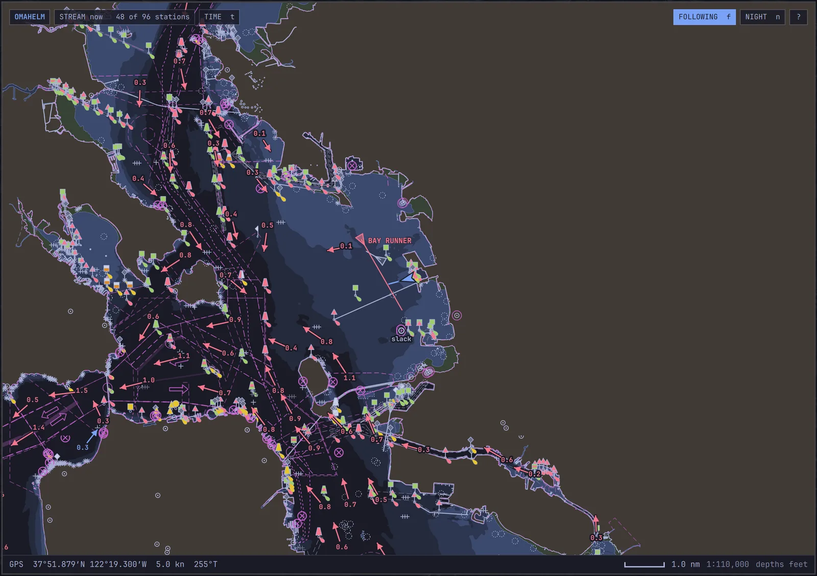Image resolution: width=817 pixels, height=576 pixels.
Task: Click the depths feet unit label
Action: [782, 564]
